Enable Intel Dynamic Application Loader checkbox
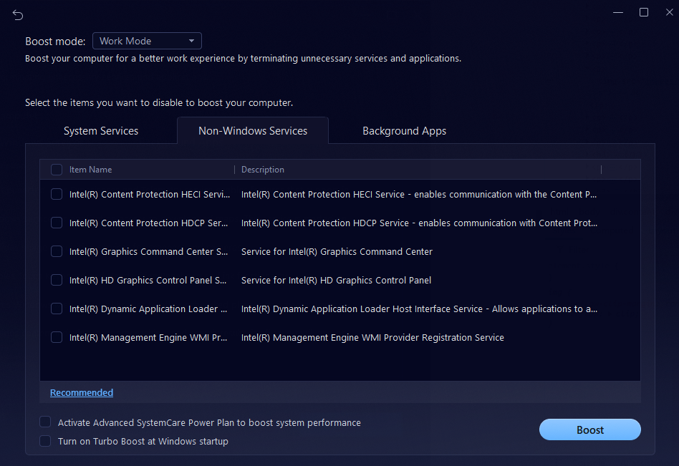 (57, 309)
